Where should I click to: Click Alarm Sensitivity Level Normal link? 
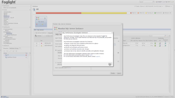click(69, 68)
